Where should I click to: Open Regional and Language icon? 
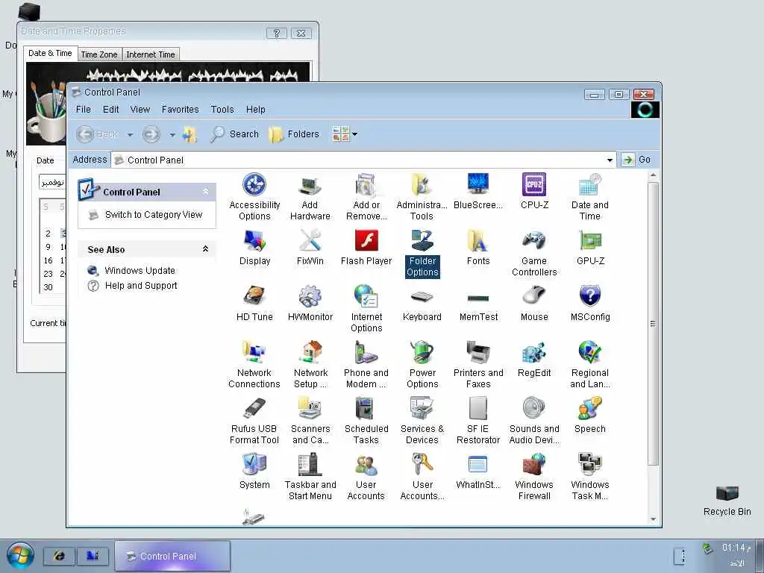(x=589, y=364)
